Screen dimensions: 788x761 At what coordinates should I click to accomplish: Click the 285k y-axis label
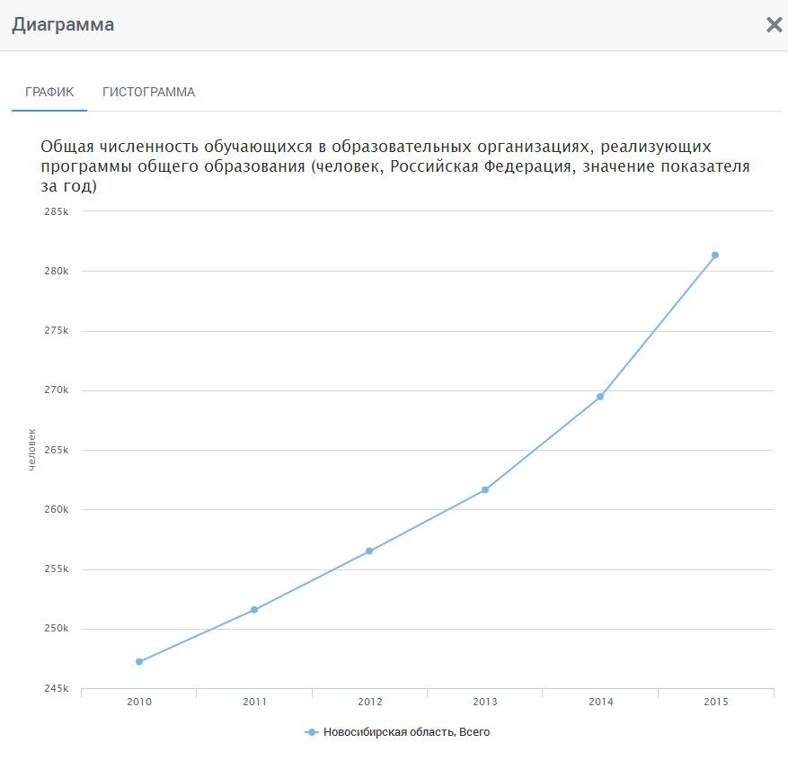[x=57, y=211]
